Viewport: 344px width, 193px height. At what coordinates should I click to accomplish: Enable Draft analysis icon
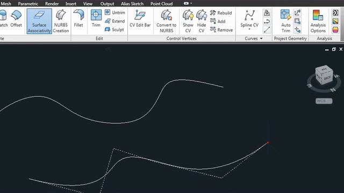(x=335, y=30)
